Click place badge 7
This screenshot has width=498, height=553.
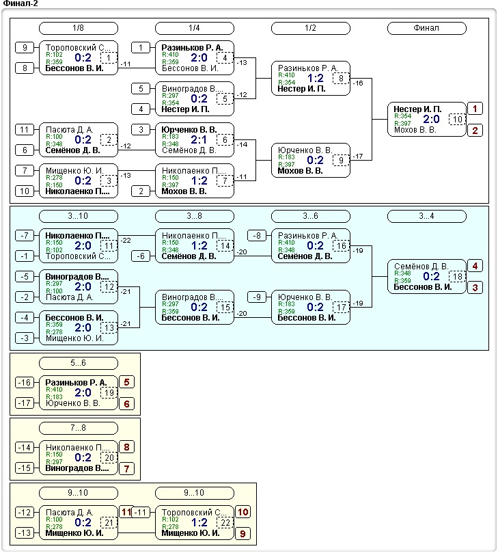click(x=126, y=469)
